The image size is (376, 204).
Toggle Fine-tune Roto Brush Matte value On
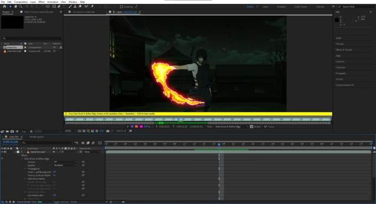click(54, 175)
